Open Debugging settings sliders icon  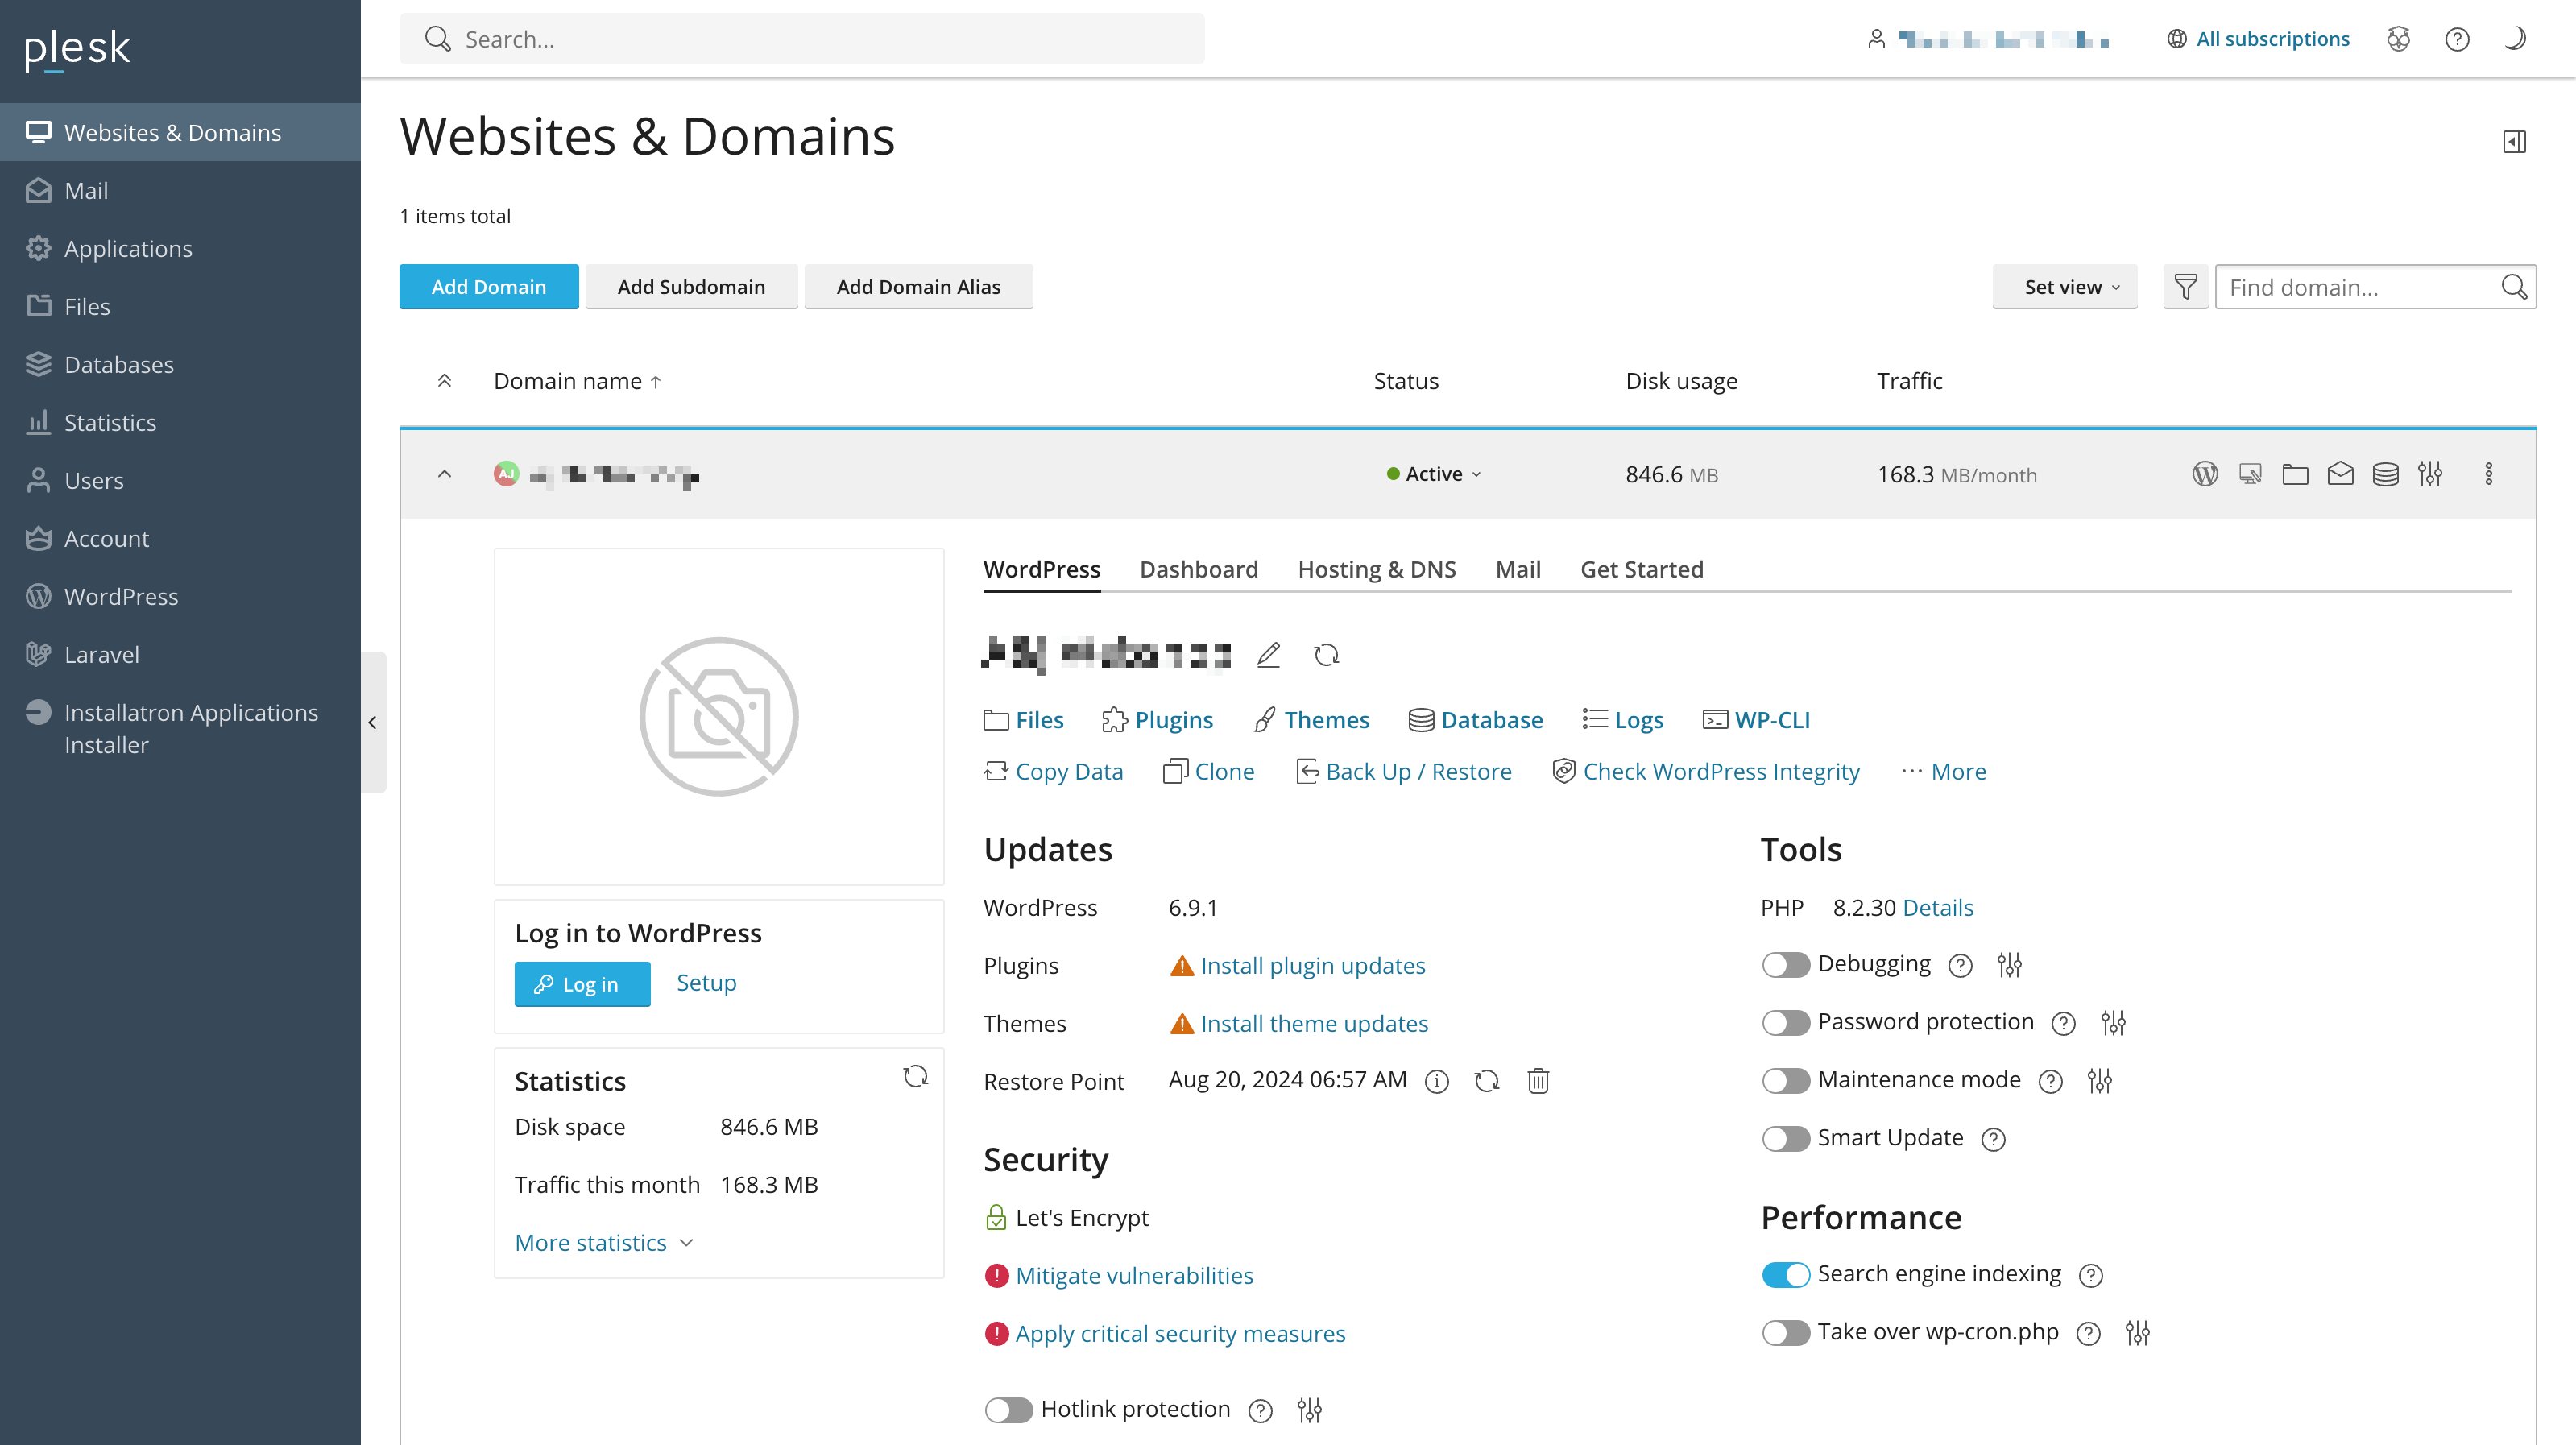tap(2009, 965)
